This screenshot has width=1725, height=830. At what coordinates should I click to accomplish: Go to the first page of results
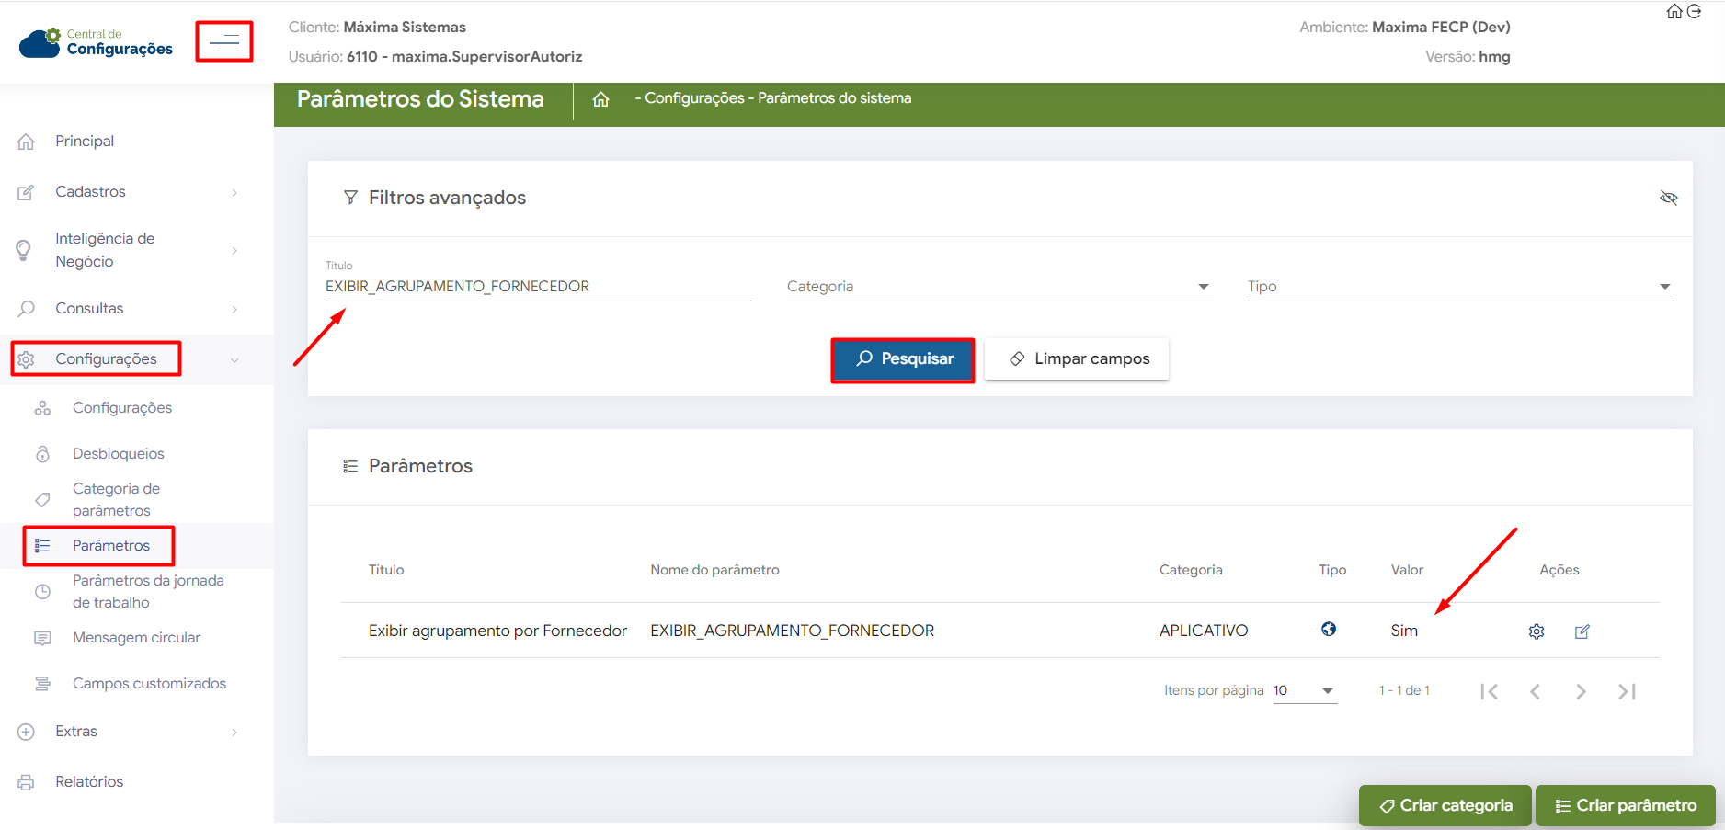click(1489, 691)
